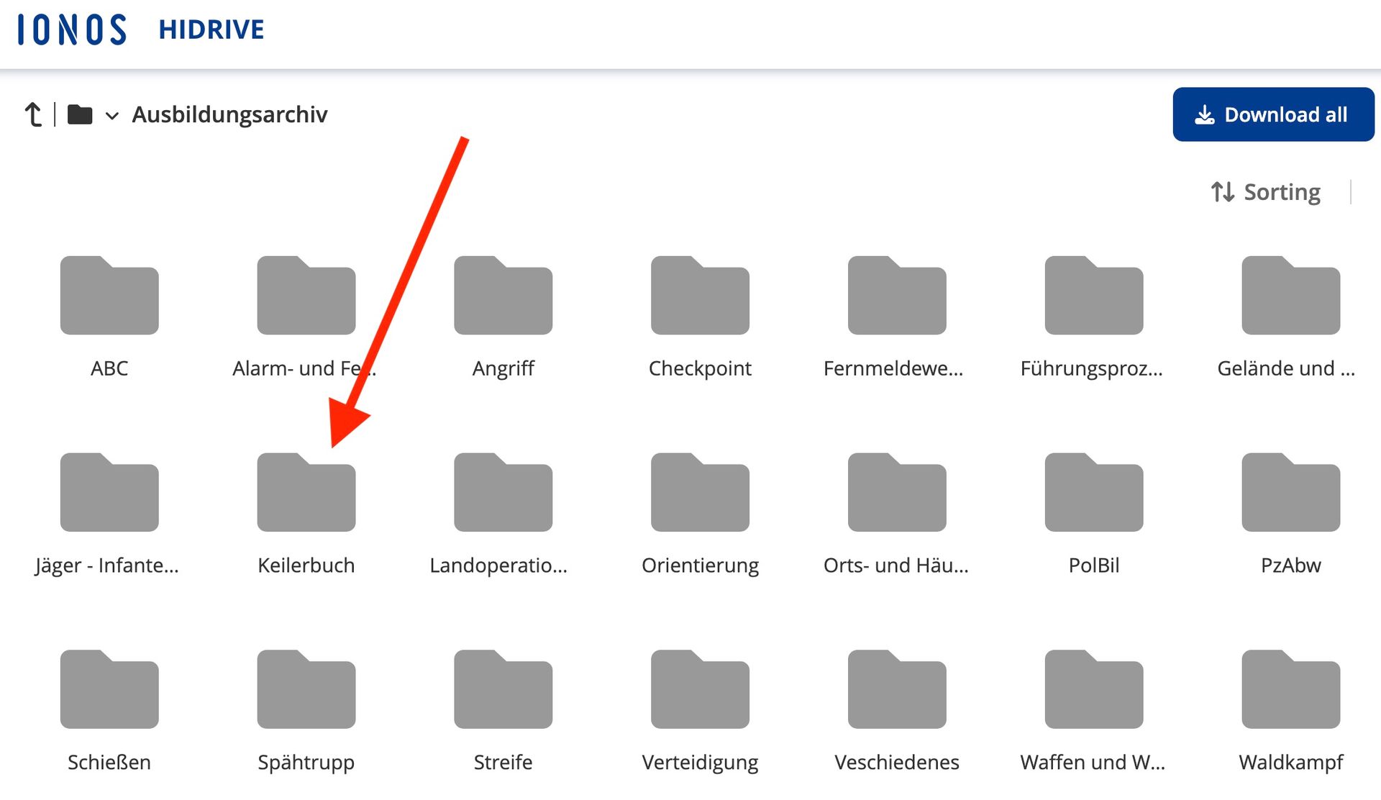
Task: Open the Waldkampf folder
Action: [x=1290, y=691]
